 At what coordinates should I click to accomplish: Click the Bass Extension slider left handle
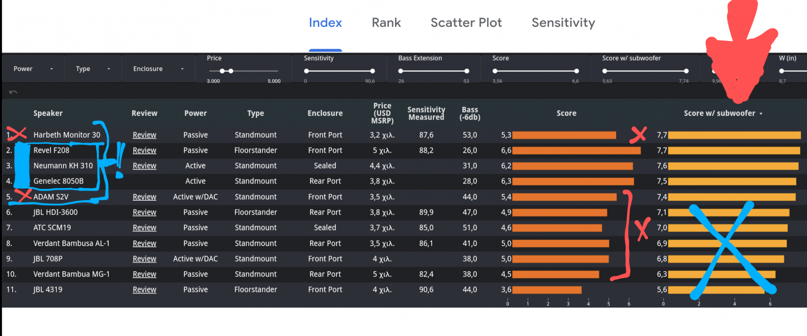[x=401, y=71]
